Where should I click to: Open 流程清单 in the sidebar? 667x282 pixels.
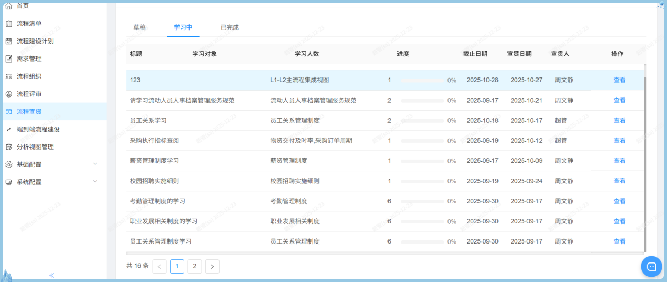(x=29, y=23)
